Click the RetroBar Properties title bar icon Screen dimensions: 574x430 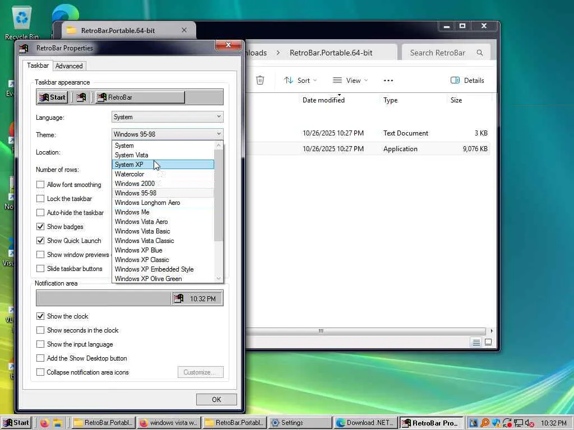pos(24,48)
